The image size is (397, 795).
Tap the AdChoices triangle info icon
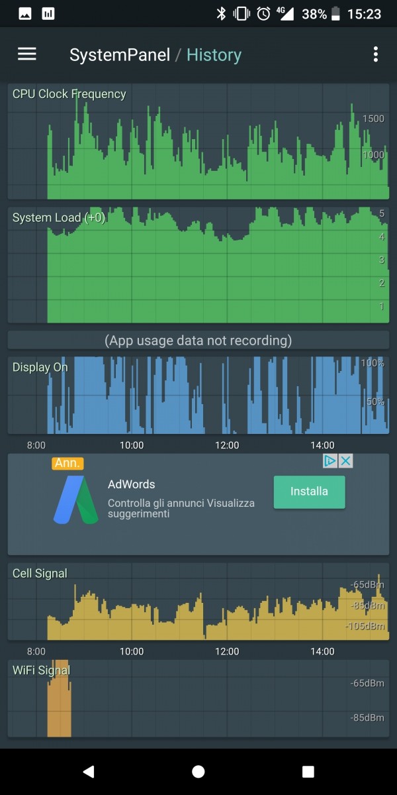pos(331,461)
